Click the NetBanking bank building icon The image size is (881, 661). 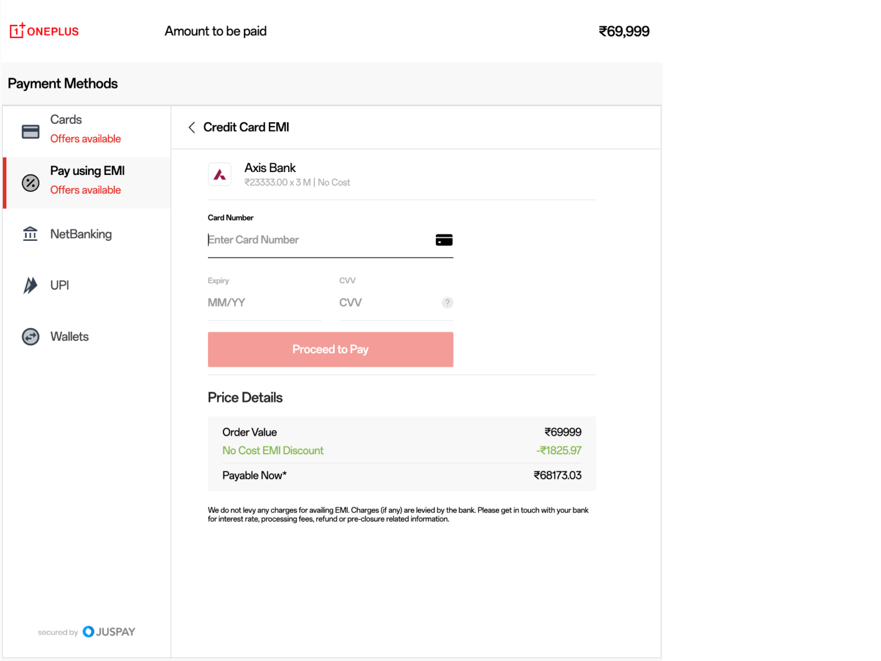[30, 234]
